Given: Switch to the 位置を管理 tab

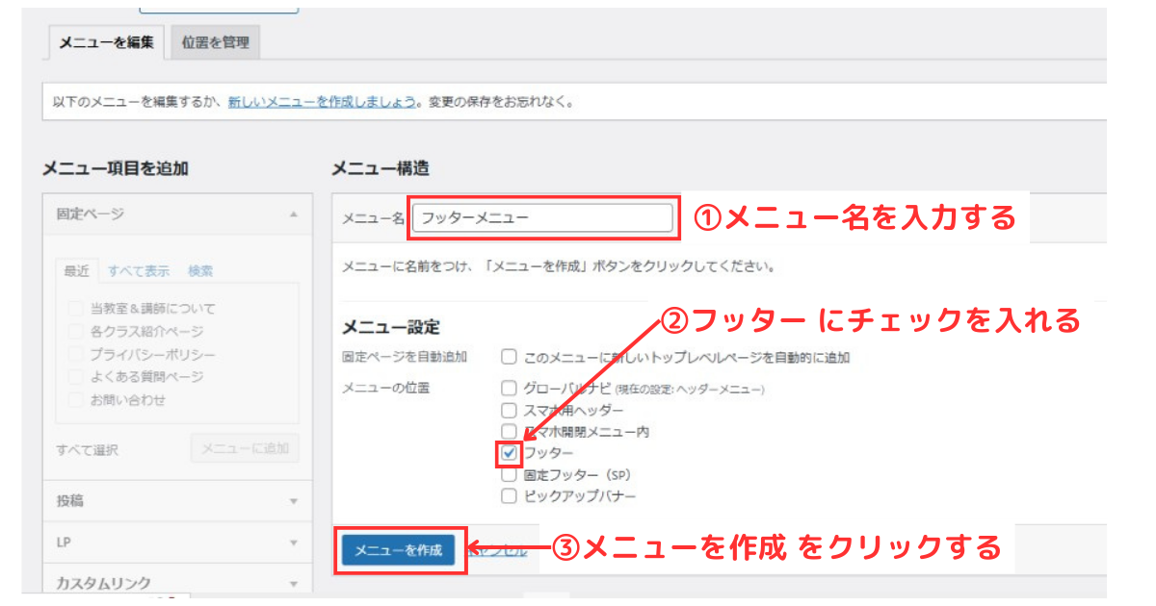Looking at the screenshot, I should click(x=214, y=41).
